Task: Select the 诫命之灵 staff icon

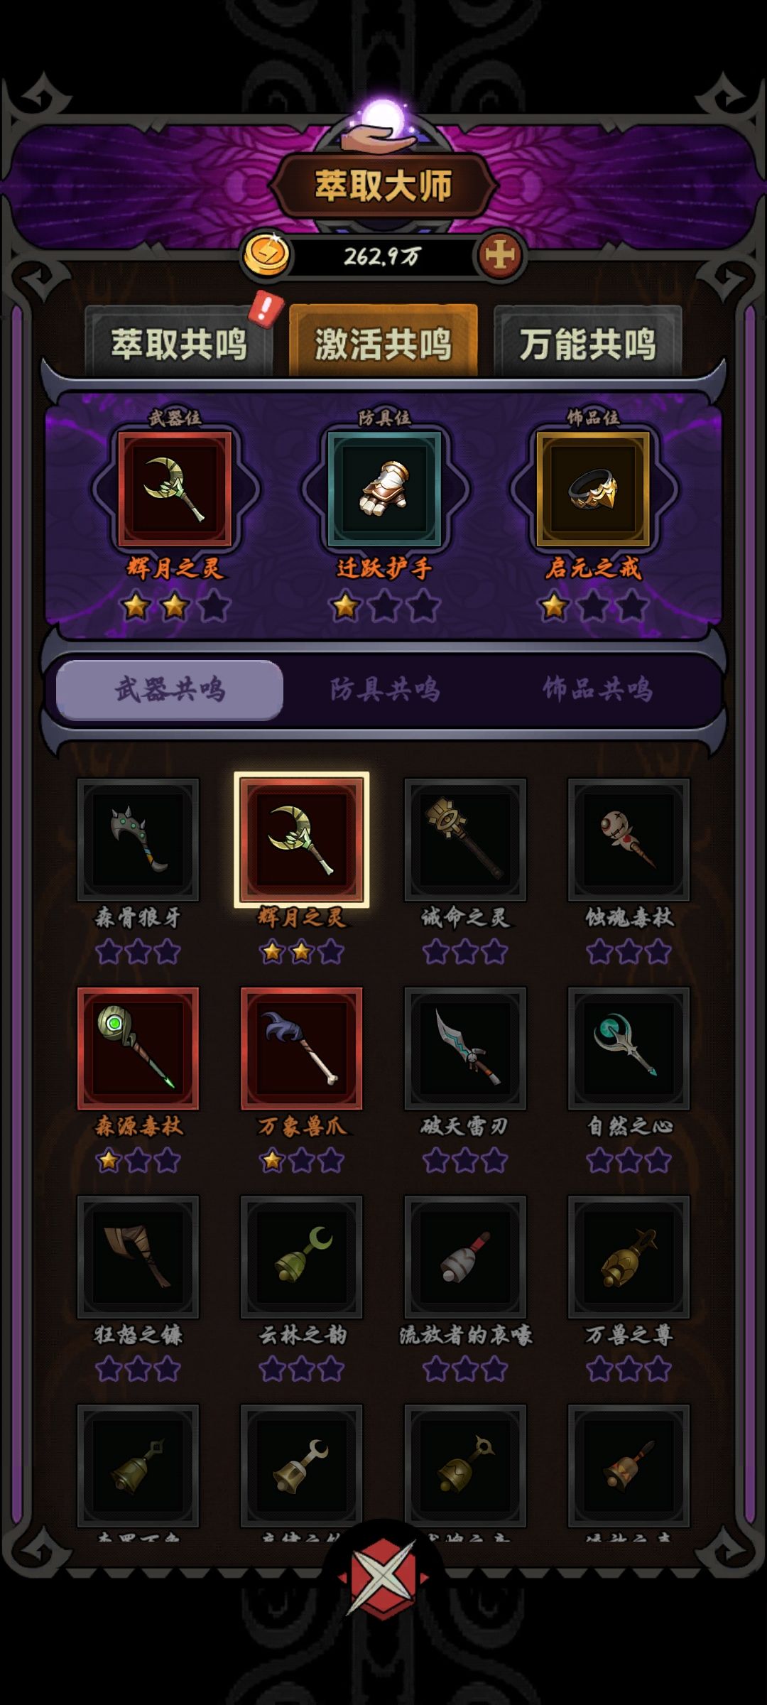Action: (465, 839)
